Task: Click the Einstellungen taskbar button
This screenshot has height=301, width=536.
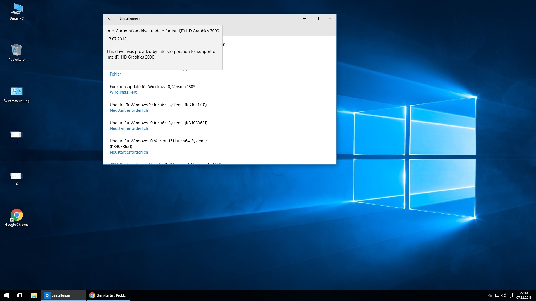Action: 63,295
